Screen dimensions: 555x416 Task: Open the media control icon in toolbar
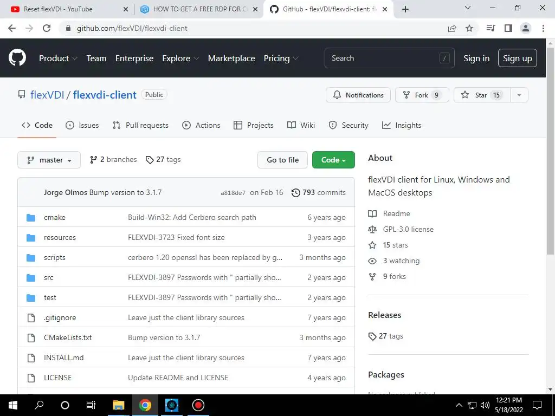(x=491, y=28)
